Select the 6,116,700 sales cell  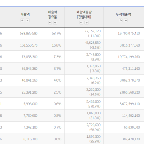tap(30, 139)
